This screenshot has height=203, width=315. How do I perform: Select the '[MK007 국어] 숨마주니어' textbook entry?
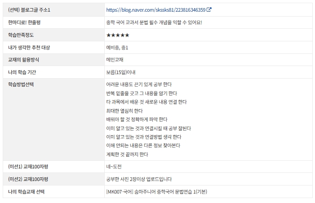tap(157, 192)
